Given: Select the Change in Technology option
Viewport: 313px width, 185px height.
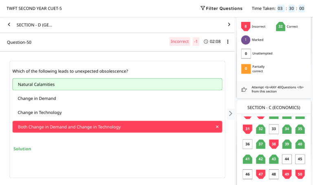Looking at the screenshot, I should click(117, 112).
